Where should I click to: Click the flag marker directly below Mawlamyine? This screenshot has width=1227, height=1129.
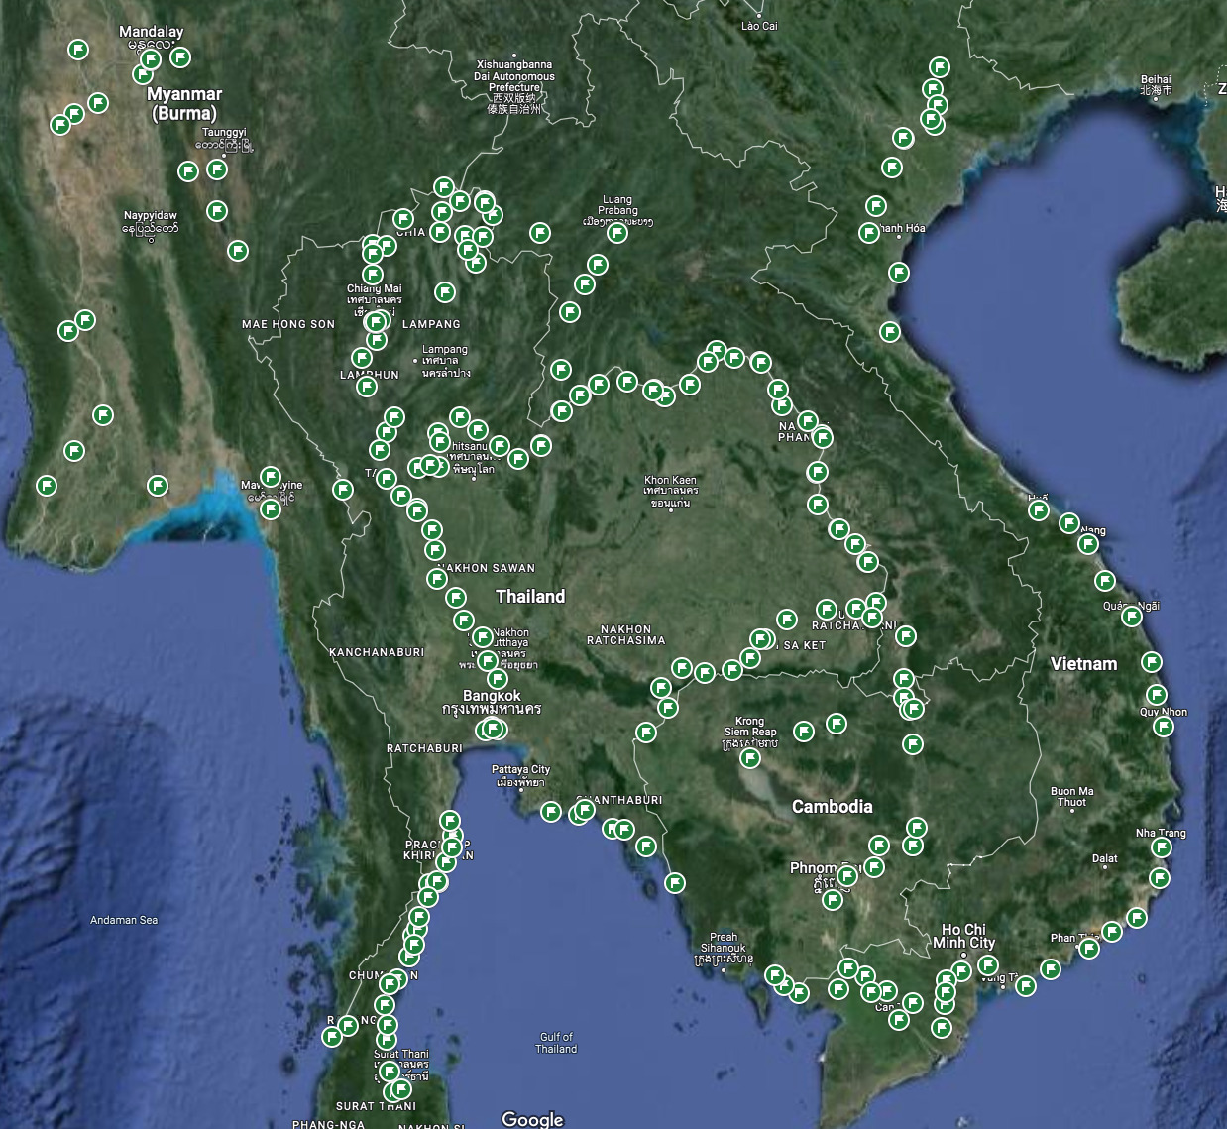[x=271, y=509]
